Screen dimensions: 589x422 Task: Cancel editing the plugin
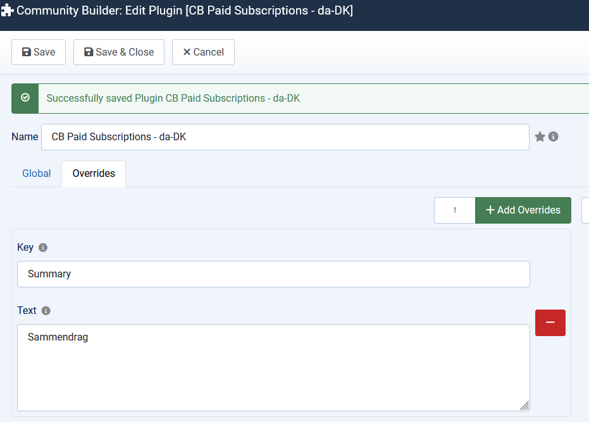203,52
